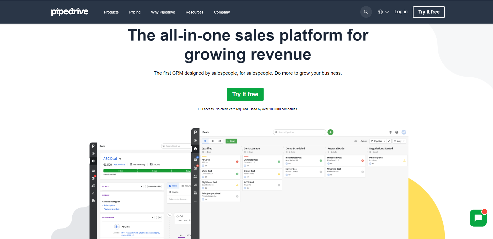The width and height of the screenshot is (493, 239).
Task: Open site search magnifier in header
Action: click(x=366, y=12)
